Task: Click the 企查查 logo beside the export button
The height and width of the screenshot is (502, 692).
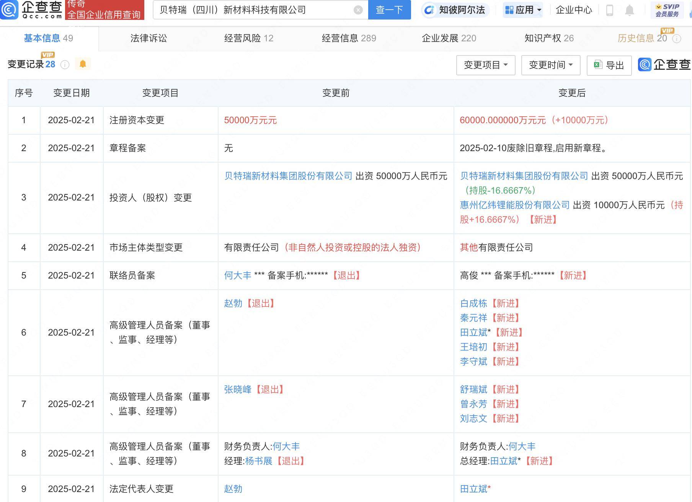Action: click(662, 65)
